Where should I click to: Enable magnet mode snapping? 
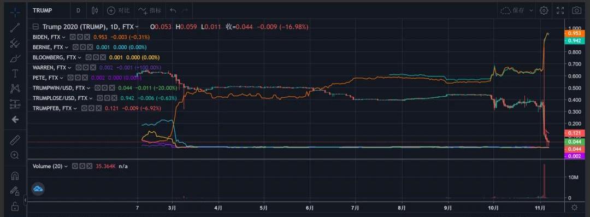[x=15, y=176]
